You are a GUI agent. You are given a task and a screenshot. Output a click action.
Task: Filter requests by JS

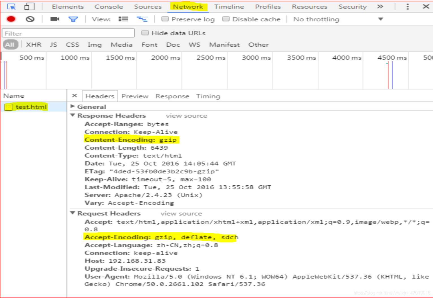click(x=53, y=45)
